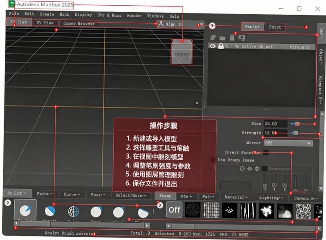This screenshot has height=240, width=326.
Task: Click the FPS: 71.5692 status text
Action: click(234, 235)
